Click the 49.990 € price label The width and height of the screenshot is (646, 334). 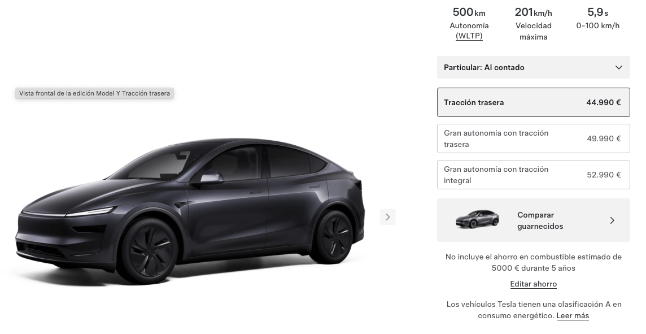(604, 138)
